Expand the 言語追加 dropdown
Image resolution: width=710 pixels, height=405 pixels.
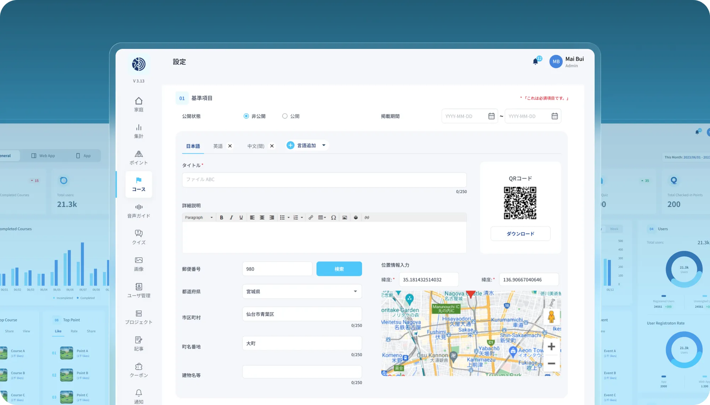coord(324,145)
